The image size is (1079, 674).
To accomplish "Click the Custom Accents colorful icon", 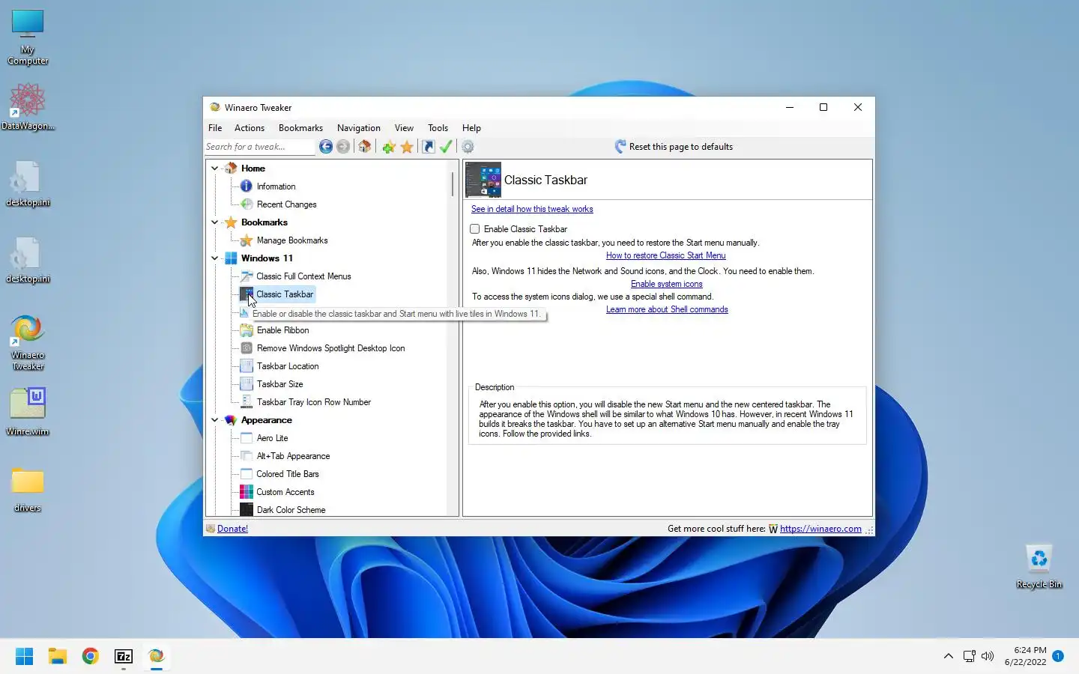I will 247,492.
